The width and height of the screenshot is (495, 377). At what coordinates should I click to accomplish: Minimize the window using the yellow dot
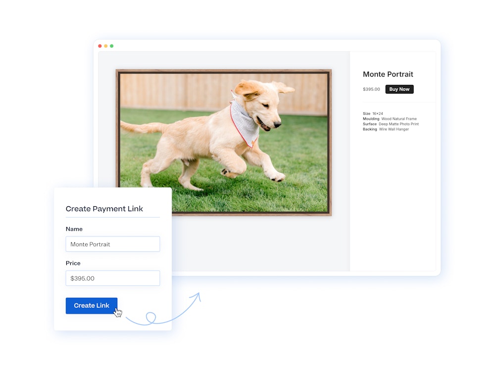[x=106, y=46]
